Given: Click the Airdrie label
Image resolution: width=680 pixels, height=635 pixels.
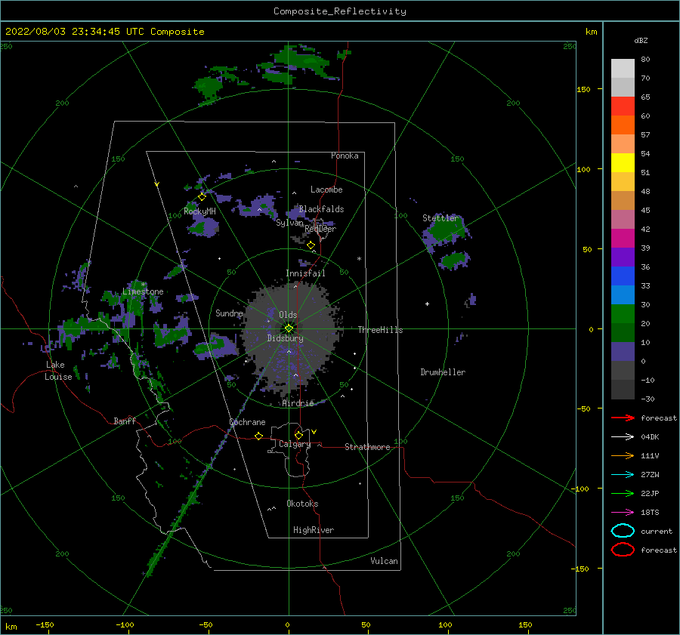Looking at the screenshot, I should click(298, 403).
